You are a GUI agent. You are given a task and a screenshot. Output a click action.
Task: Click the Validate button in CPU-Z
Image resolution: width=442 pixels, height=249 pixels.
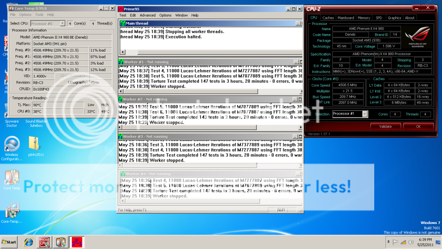click(385, 126)
